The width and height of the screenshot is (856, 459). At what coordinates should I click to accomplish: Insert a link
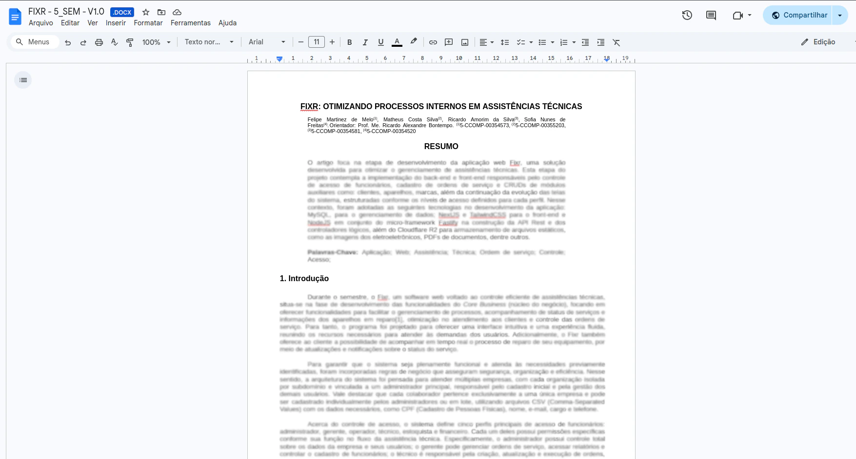point(433,42)
